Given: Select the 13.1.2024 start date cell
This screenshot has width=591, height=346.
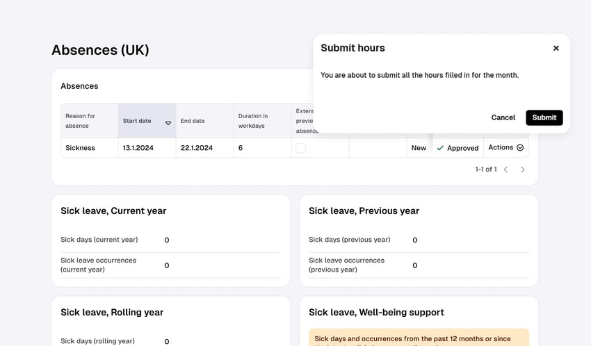Looking at the screenshot, I should pyautogui.click(x=138, y=148).
